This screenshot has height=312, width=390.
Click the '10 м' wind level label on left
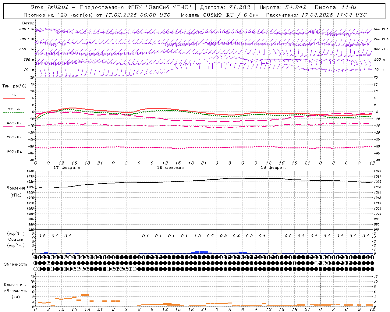pos(29,69)
